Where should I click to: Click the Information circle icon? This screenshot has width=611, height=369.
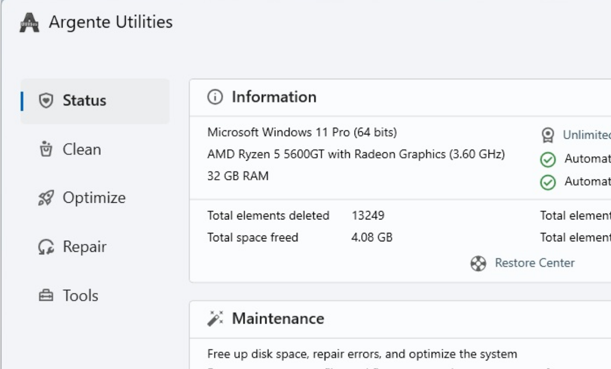click(x=216, y=97)
